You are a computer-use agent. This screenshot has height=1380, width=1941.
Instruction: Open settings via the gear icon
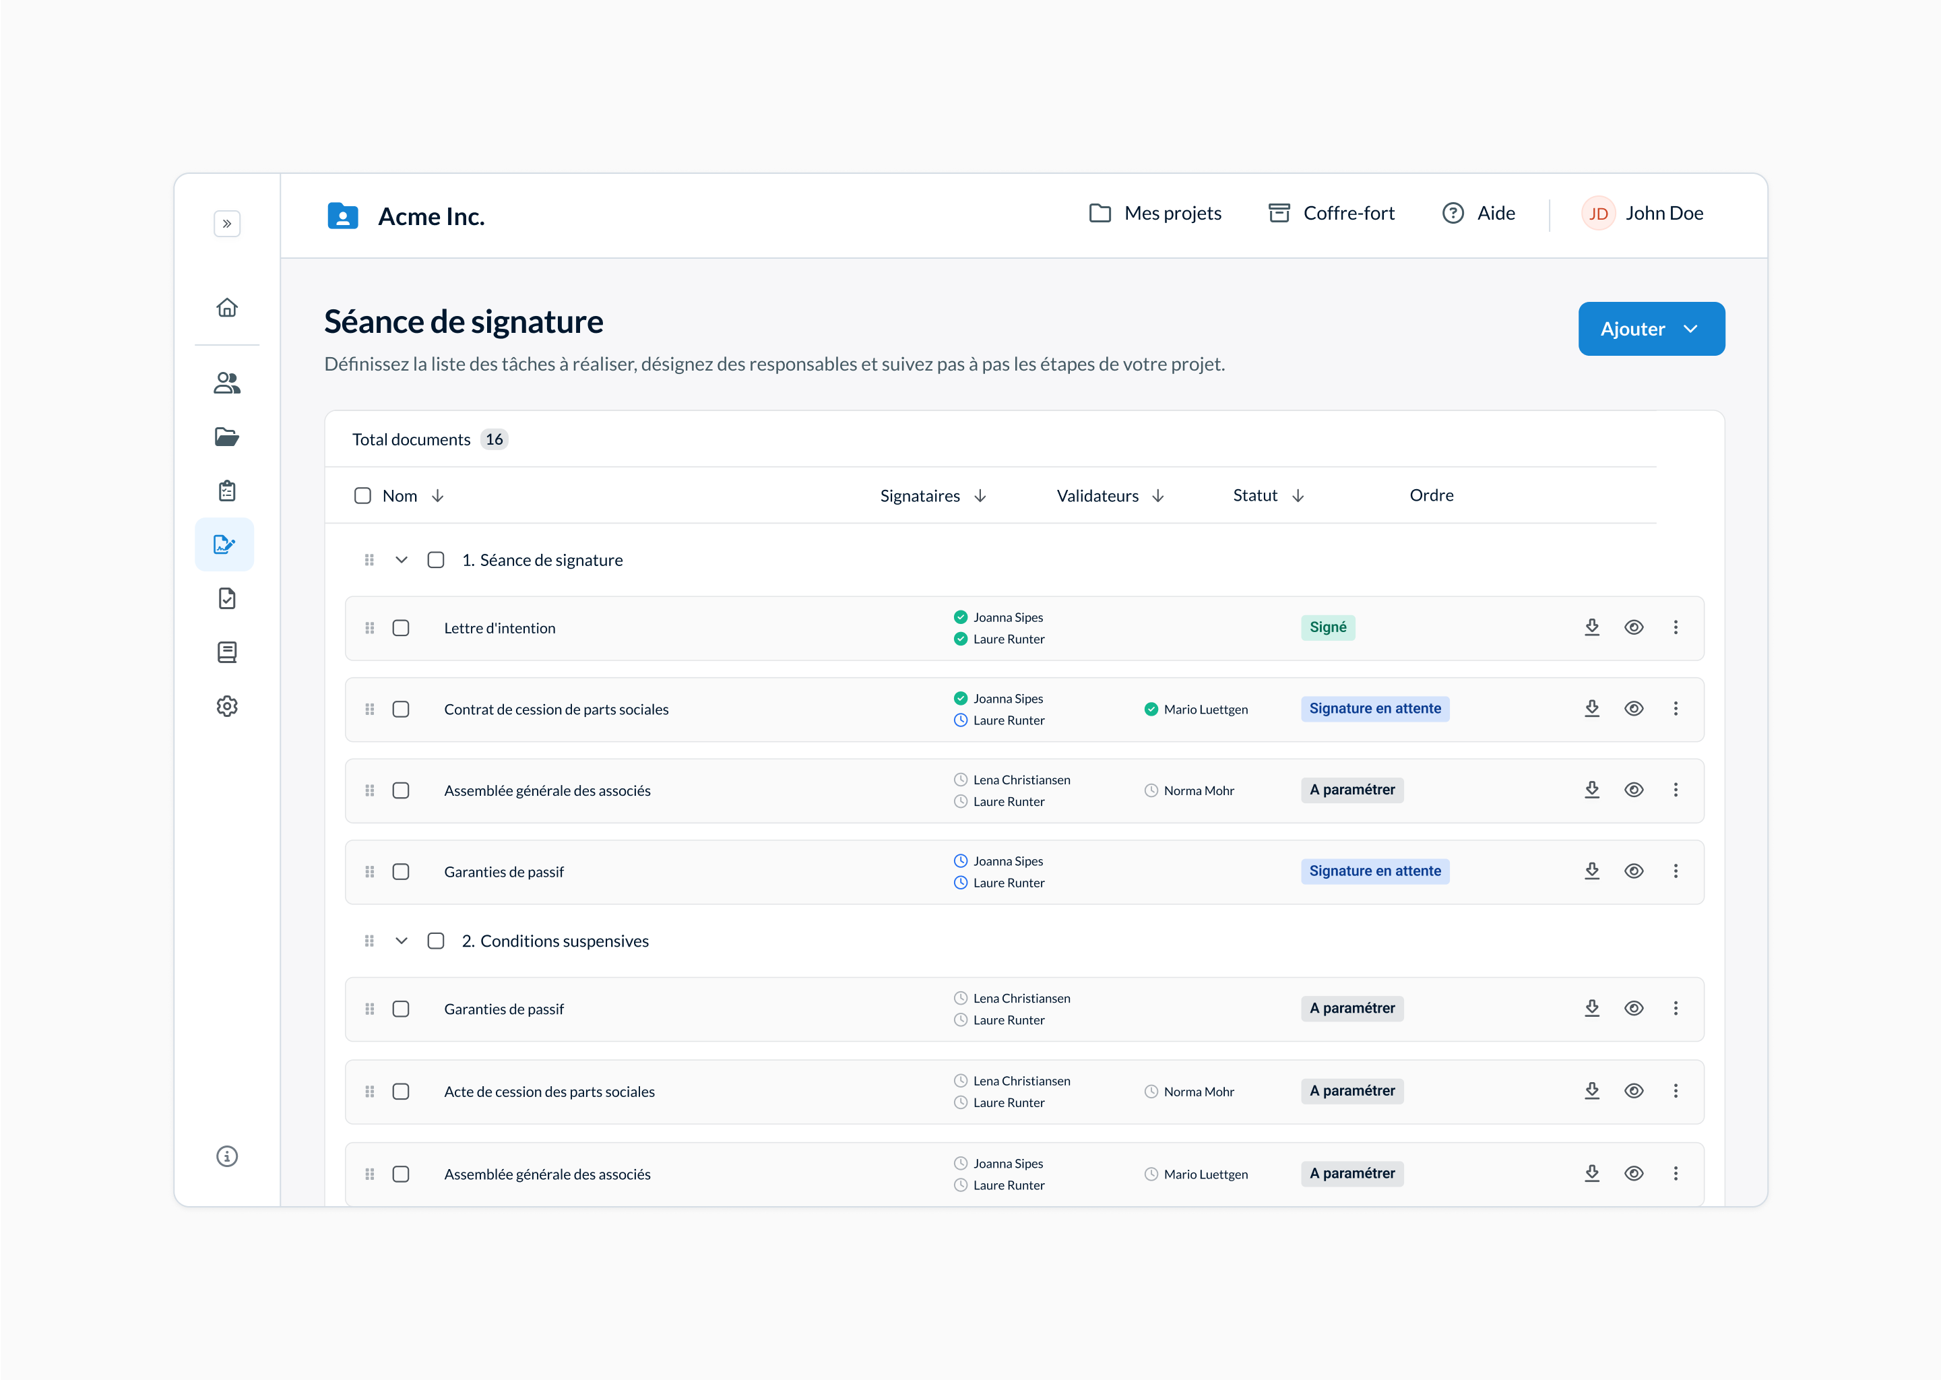click(x=227, y=706)
